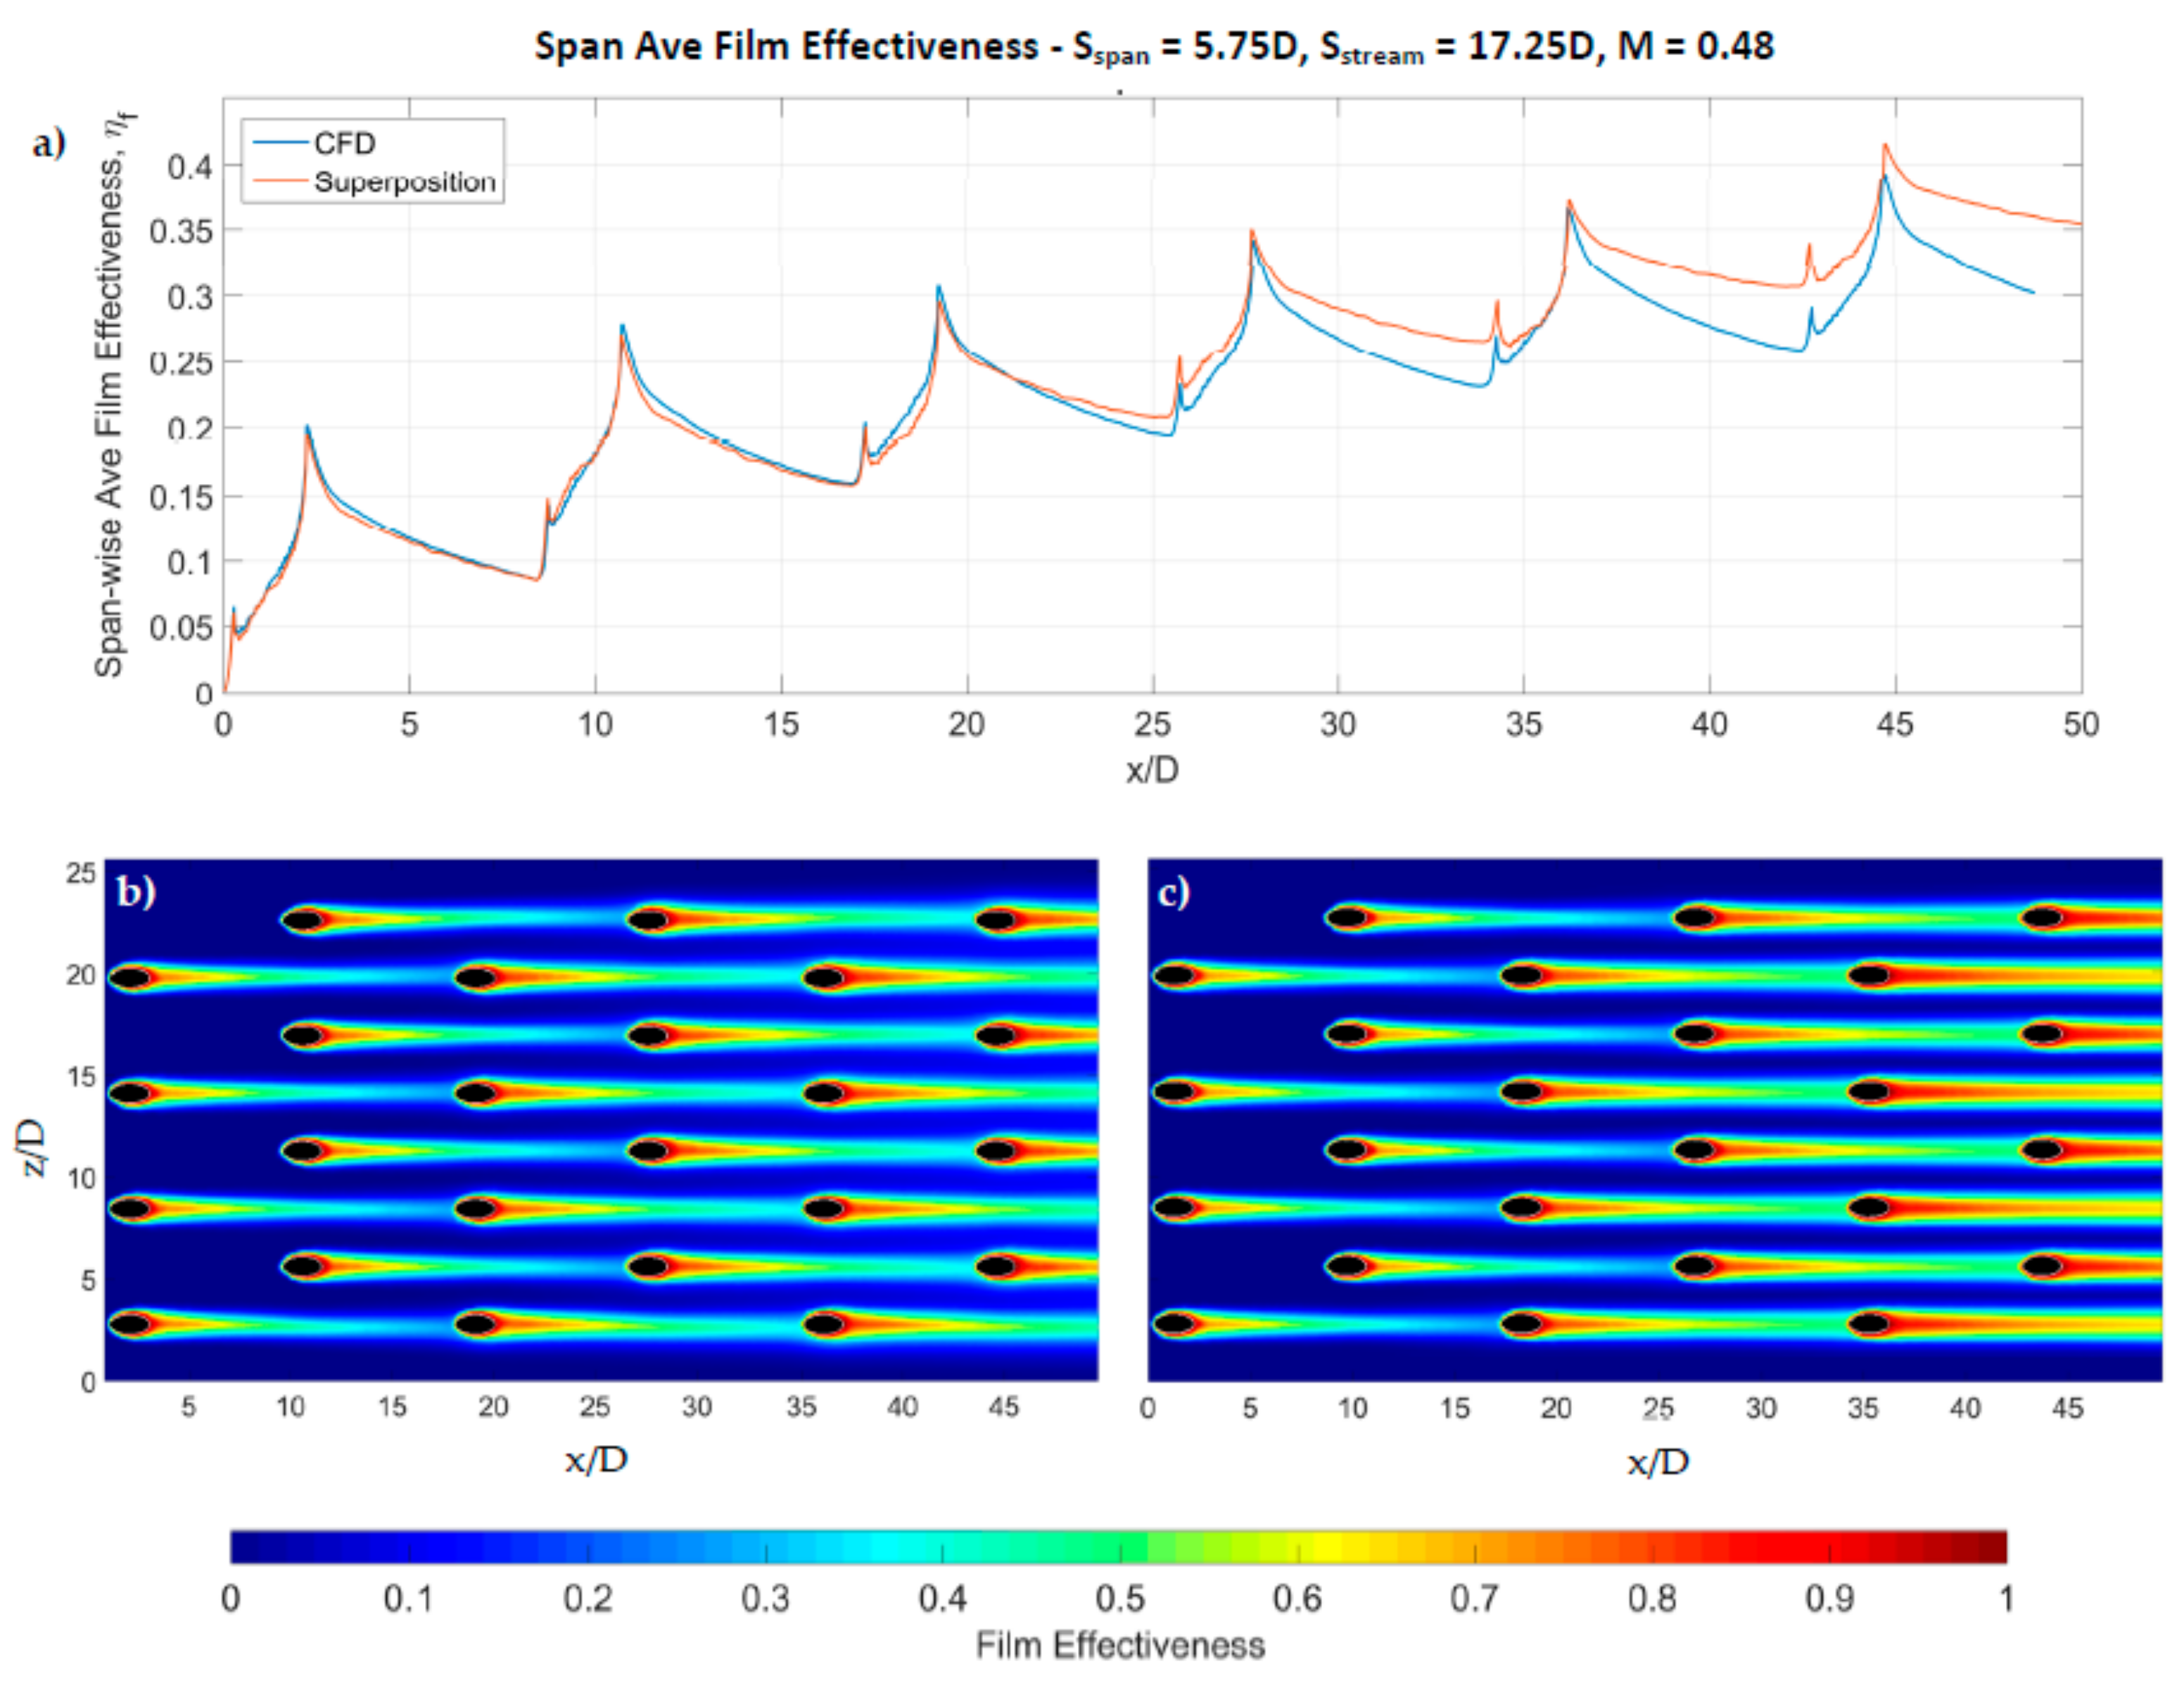Image resolution: width=2184 pixels, height=1683 pixels.
Task: Click the 'Film Effectiveness' colorbar label
Action: tap(1120, 1646)
